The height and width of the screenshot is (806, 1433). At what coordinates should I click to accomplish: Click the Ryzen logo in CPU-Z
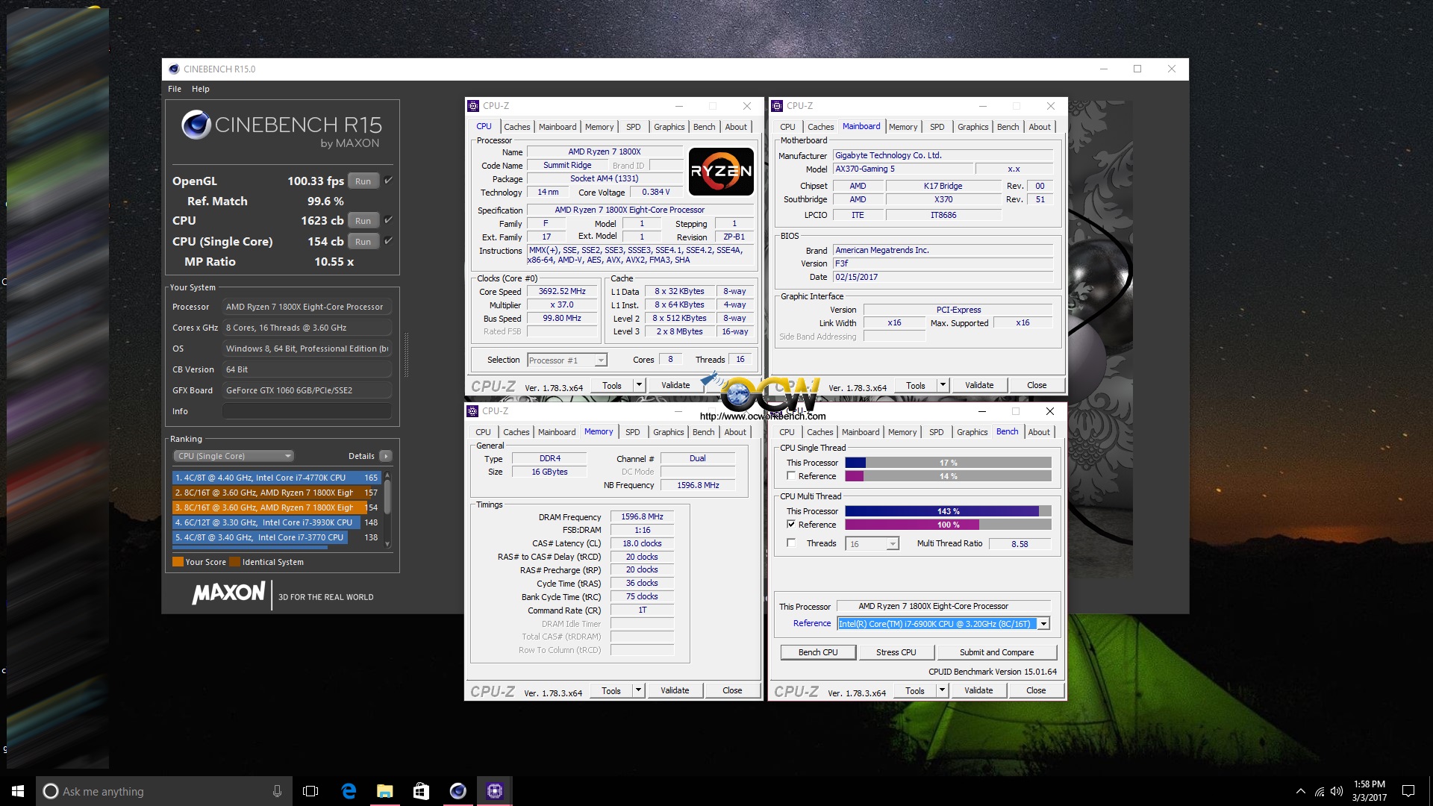tap(721, 172)
